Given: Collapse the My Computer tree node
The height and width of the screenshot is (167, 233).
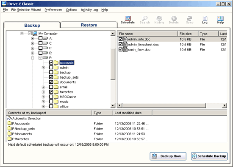Looking at the screenshot, I should [22, 34].
